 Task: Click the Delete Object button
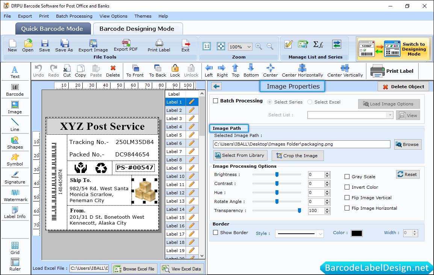[x=403, y=87]
